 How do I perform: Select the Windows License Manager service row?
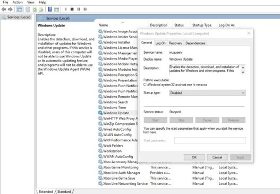coord(118,48)
